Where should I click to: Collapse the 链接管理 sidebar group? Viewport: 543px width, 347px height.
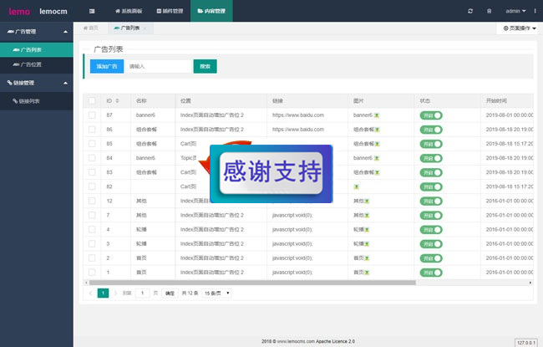37,83
